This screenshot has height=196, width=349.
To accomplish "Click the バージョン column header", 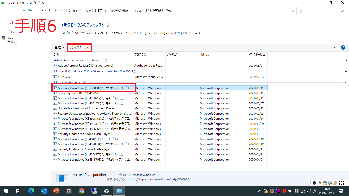I will coord(182,55).
